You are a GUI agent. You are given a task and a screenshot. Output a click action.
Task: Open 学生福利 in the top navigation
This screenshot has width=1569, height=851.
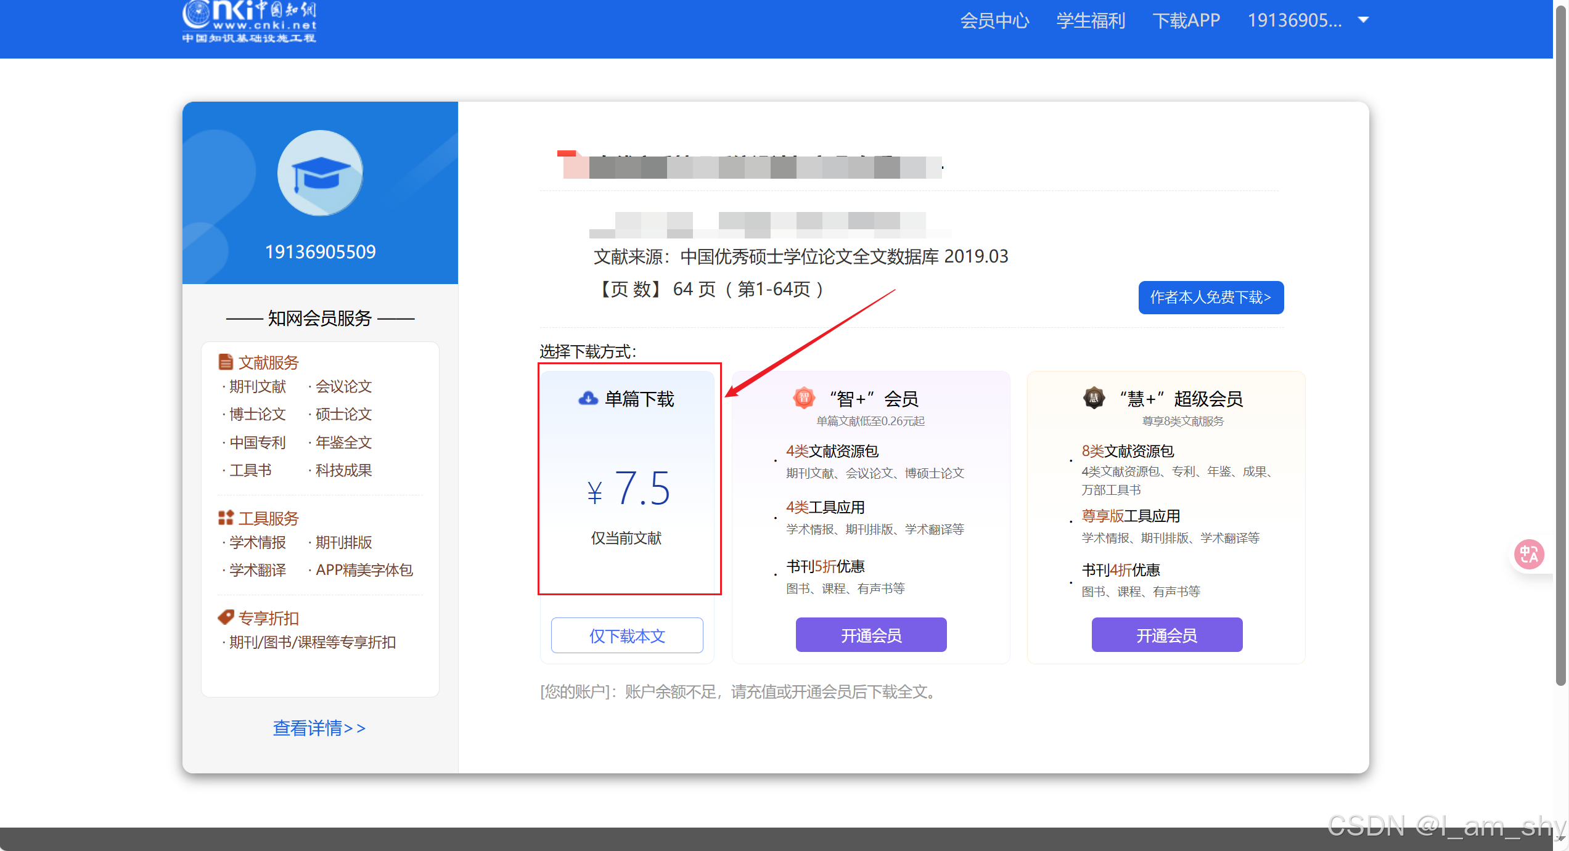tap(1091, 20)
